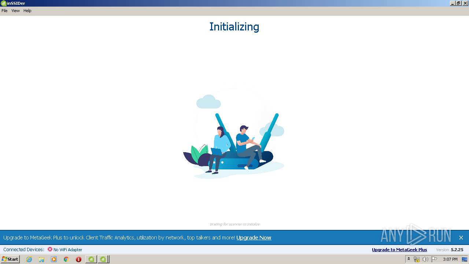Click the 3:07 PM system clock

(450, 259)
